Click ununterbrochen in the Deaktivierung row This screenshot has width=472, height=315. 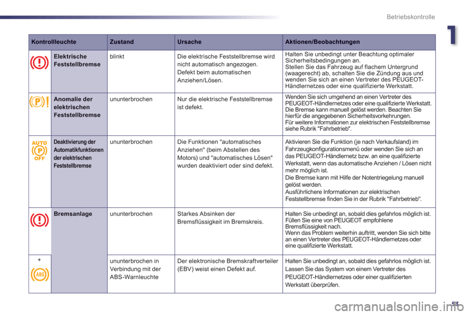(x=131, y=142)
